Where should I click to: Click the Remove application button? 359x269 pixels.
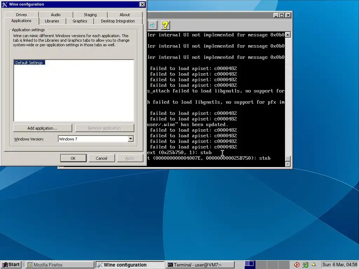click(104, 128)
